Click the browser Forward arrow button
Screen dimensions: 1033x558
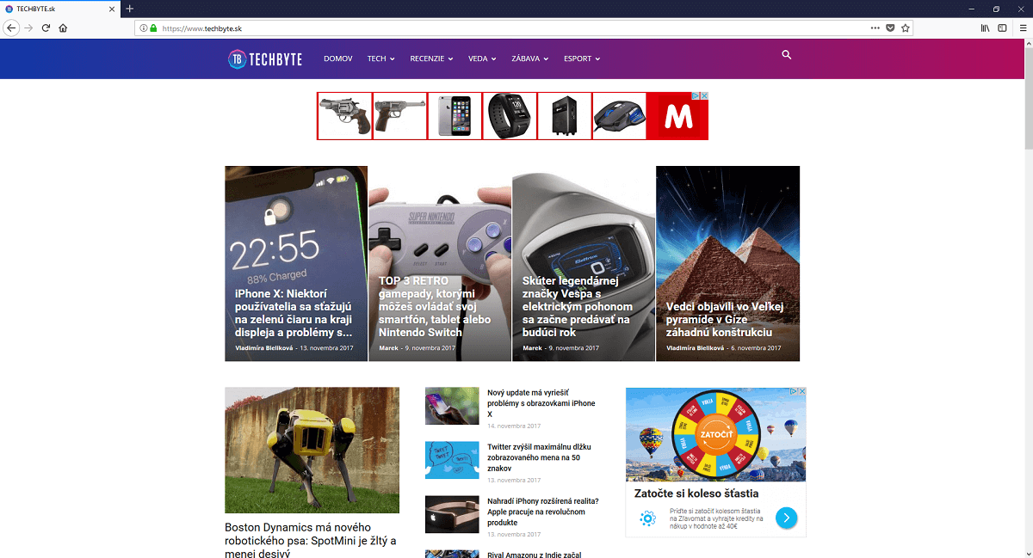[x=29, y=28]
